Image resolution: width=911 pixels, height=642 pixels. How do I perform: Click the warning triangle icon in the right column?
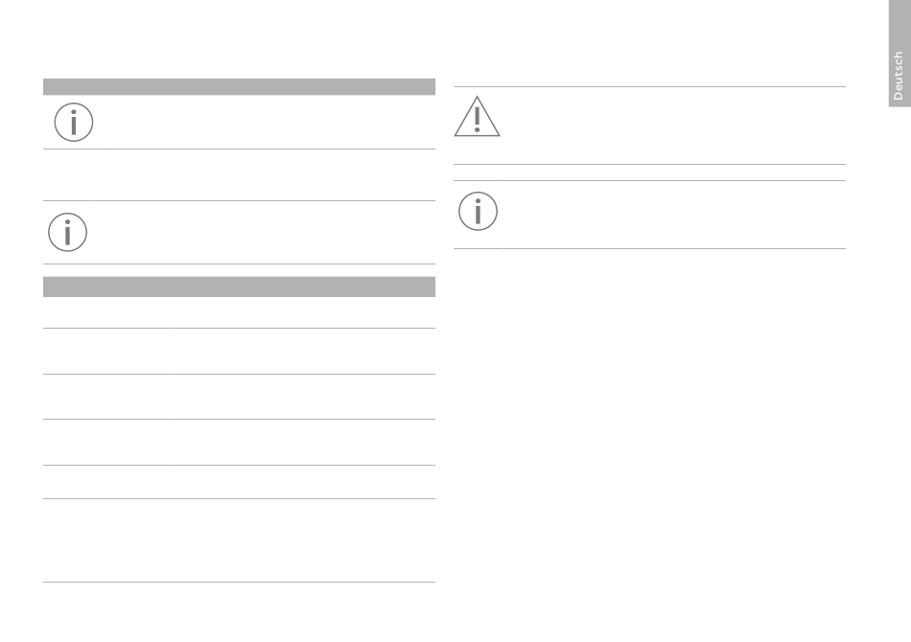tap(477, 117)
